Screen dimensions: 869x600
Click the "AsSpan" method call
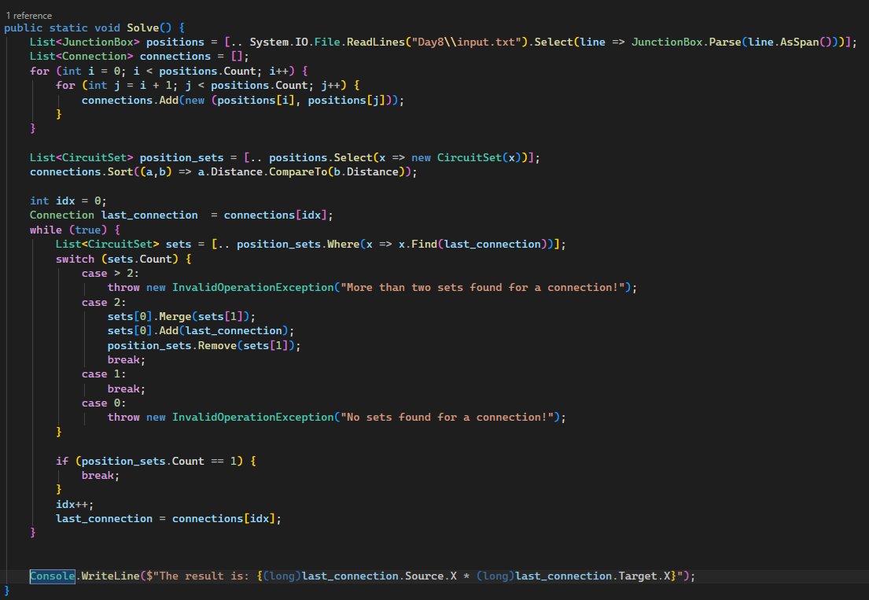(799, 42)
